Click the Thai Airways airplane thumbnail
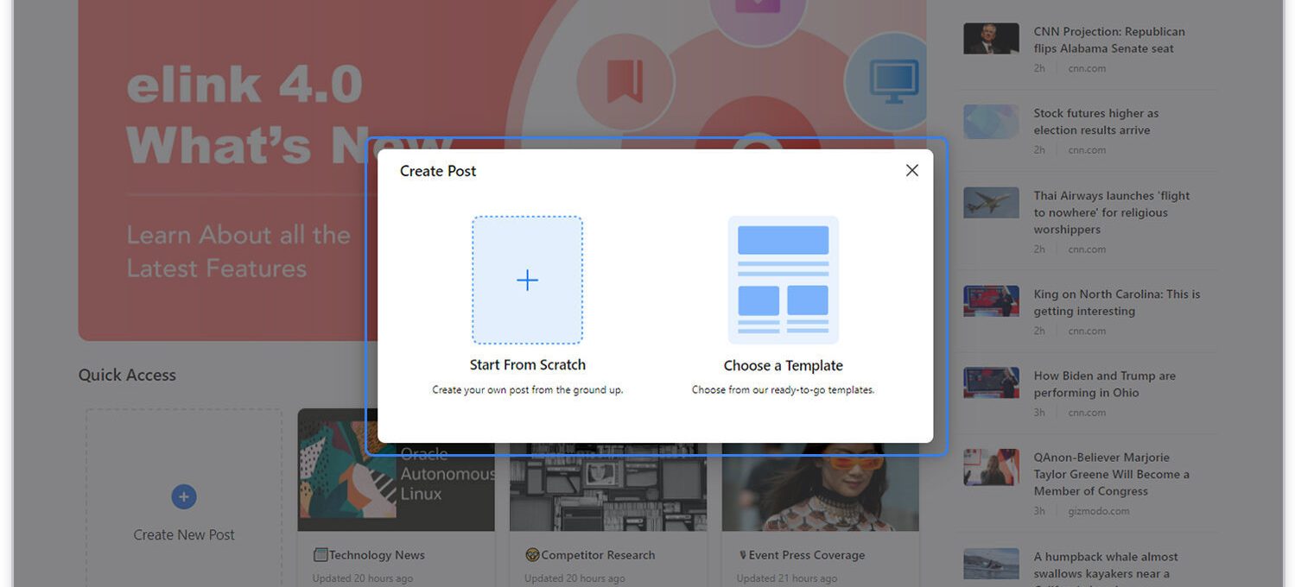The image size is (1295, 587). pyautogui.click(x=991, y=202)
